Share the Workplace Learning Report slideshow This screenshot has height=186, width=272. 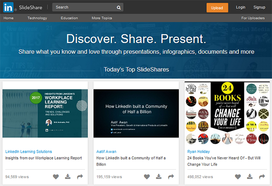[80, 177]
